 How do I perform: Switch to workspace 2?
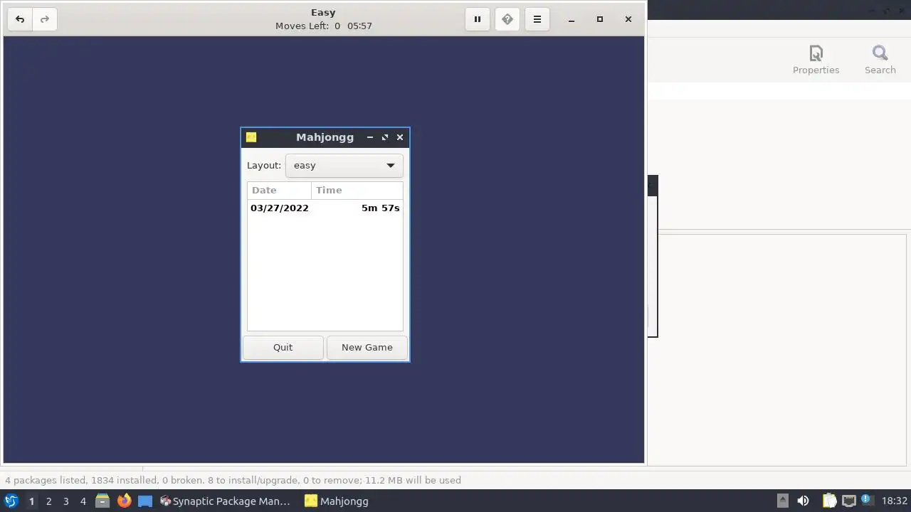(x=48, y=501)
